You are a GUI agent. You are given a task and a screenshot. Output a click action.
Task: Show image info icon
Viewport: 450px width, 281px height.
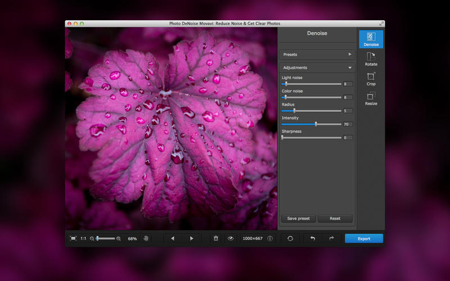pos(270,238)
